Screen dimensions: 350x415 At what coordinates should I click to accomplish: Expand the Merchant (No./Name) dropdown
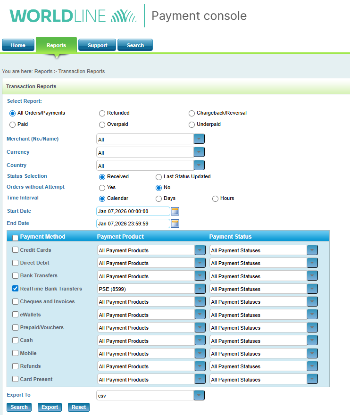[x=199, y=139]
